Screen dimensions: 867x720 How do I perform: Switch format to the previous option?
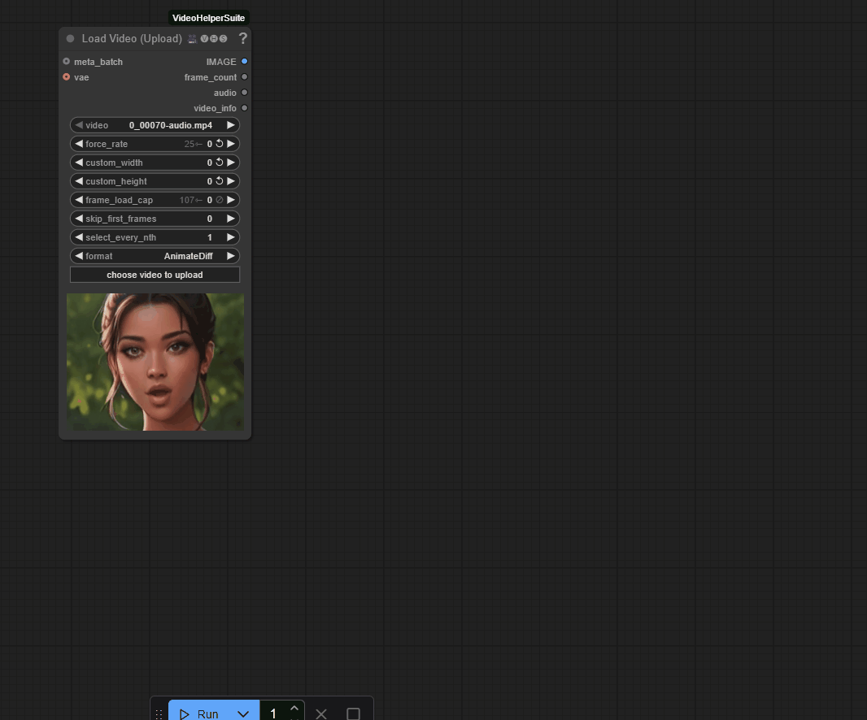pos(79,257)
